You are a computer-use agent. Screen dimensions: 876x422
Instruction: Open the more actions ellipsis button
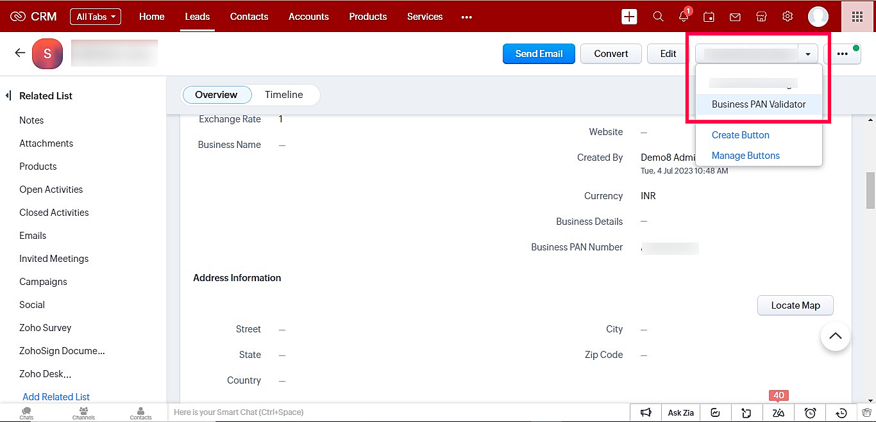843,54
